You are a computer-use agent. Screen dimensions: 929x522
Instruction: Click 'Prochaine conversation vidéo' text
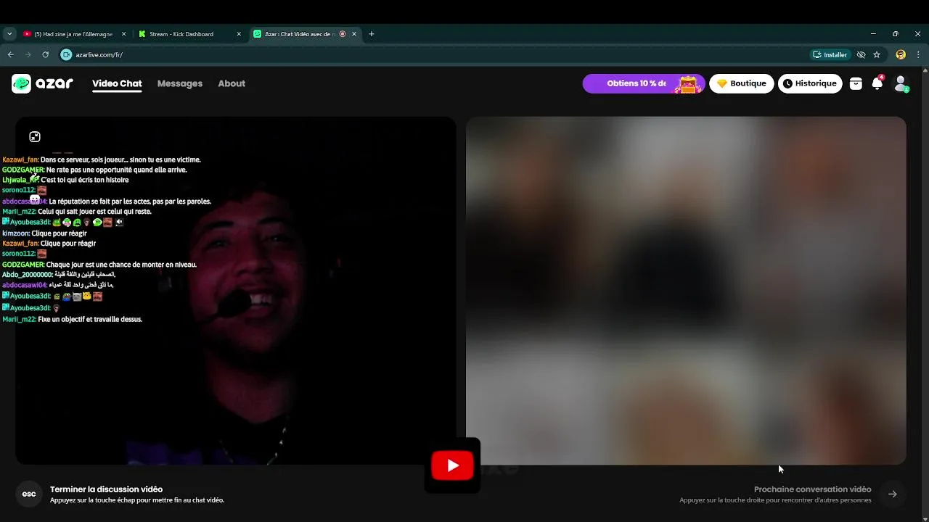(812, 489)
